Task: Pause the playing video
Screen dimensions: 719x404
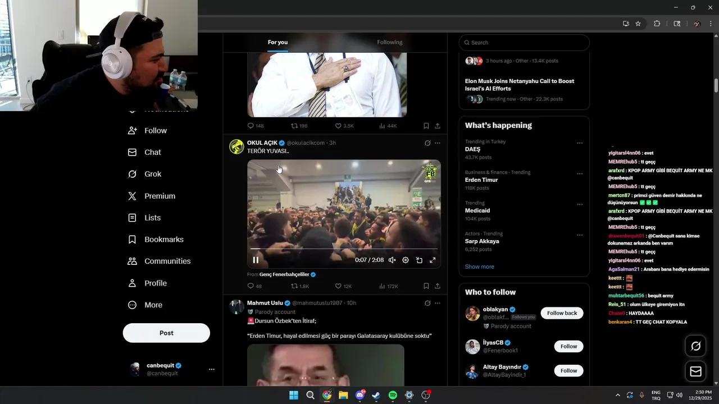Action: (256, 260)
